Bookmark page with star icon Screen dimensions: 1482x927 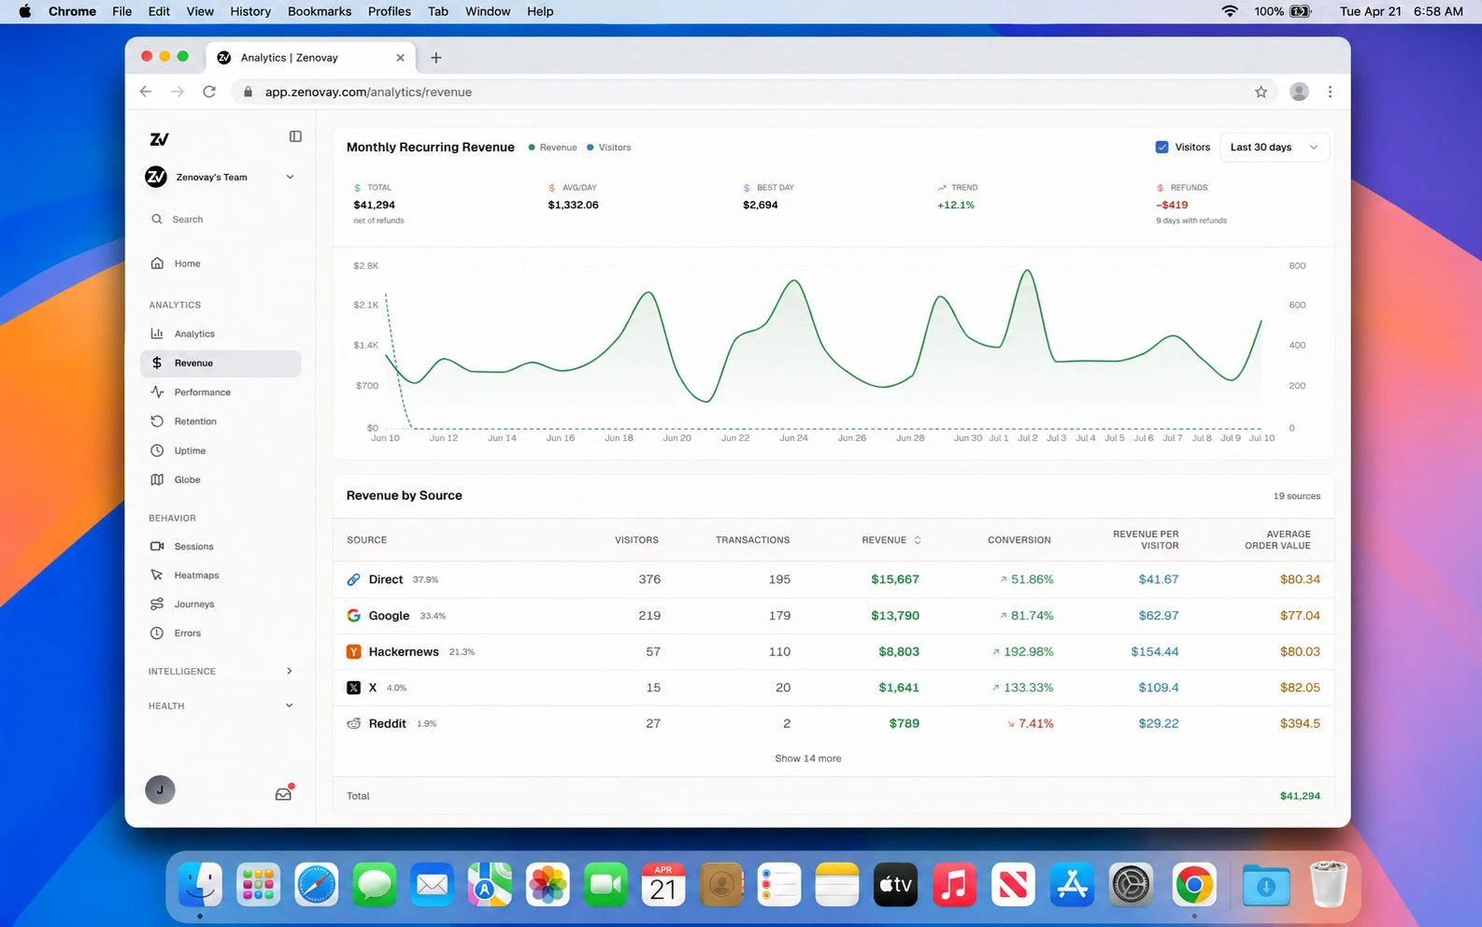[1261, 92]
